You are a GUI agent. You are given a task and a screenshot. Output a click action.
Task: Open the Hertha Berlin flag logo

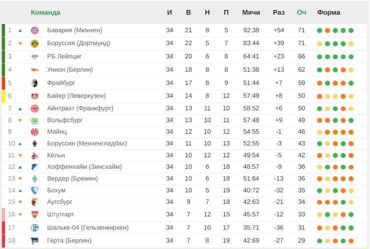point(34,240)
